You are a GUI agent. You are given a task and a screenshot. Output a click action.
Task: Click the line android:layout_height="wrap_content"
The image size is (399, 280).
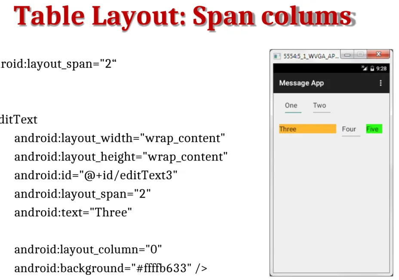point(121,157)
